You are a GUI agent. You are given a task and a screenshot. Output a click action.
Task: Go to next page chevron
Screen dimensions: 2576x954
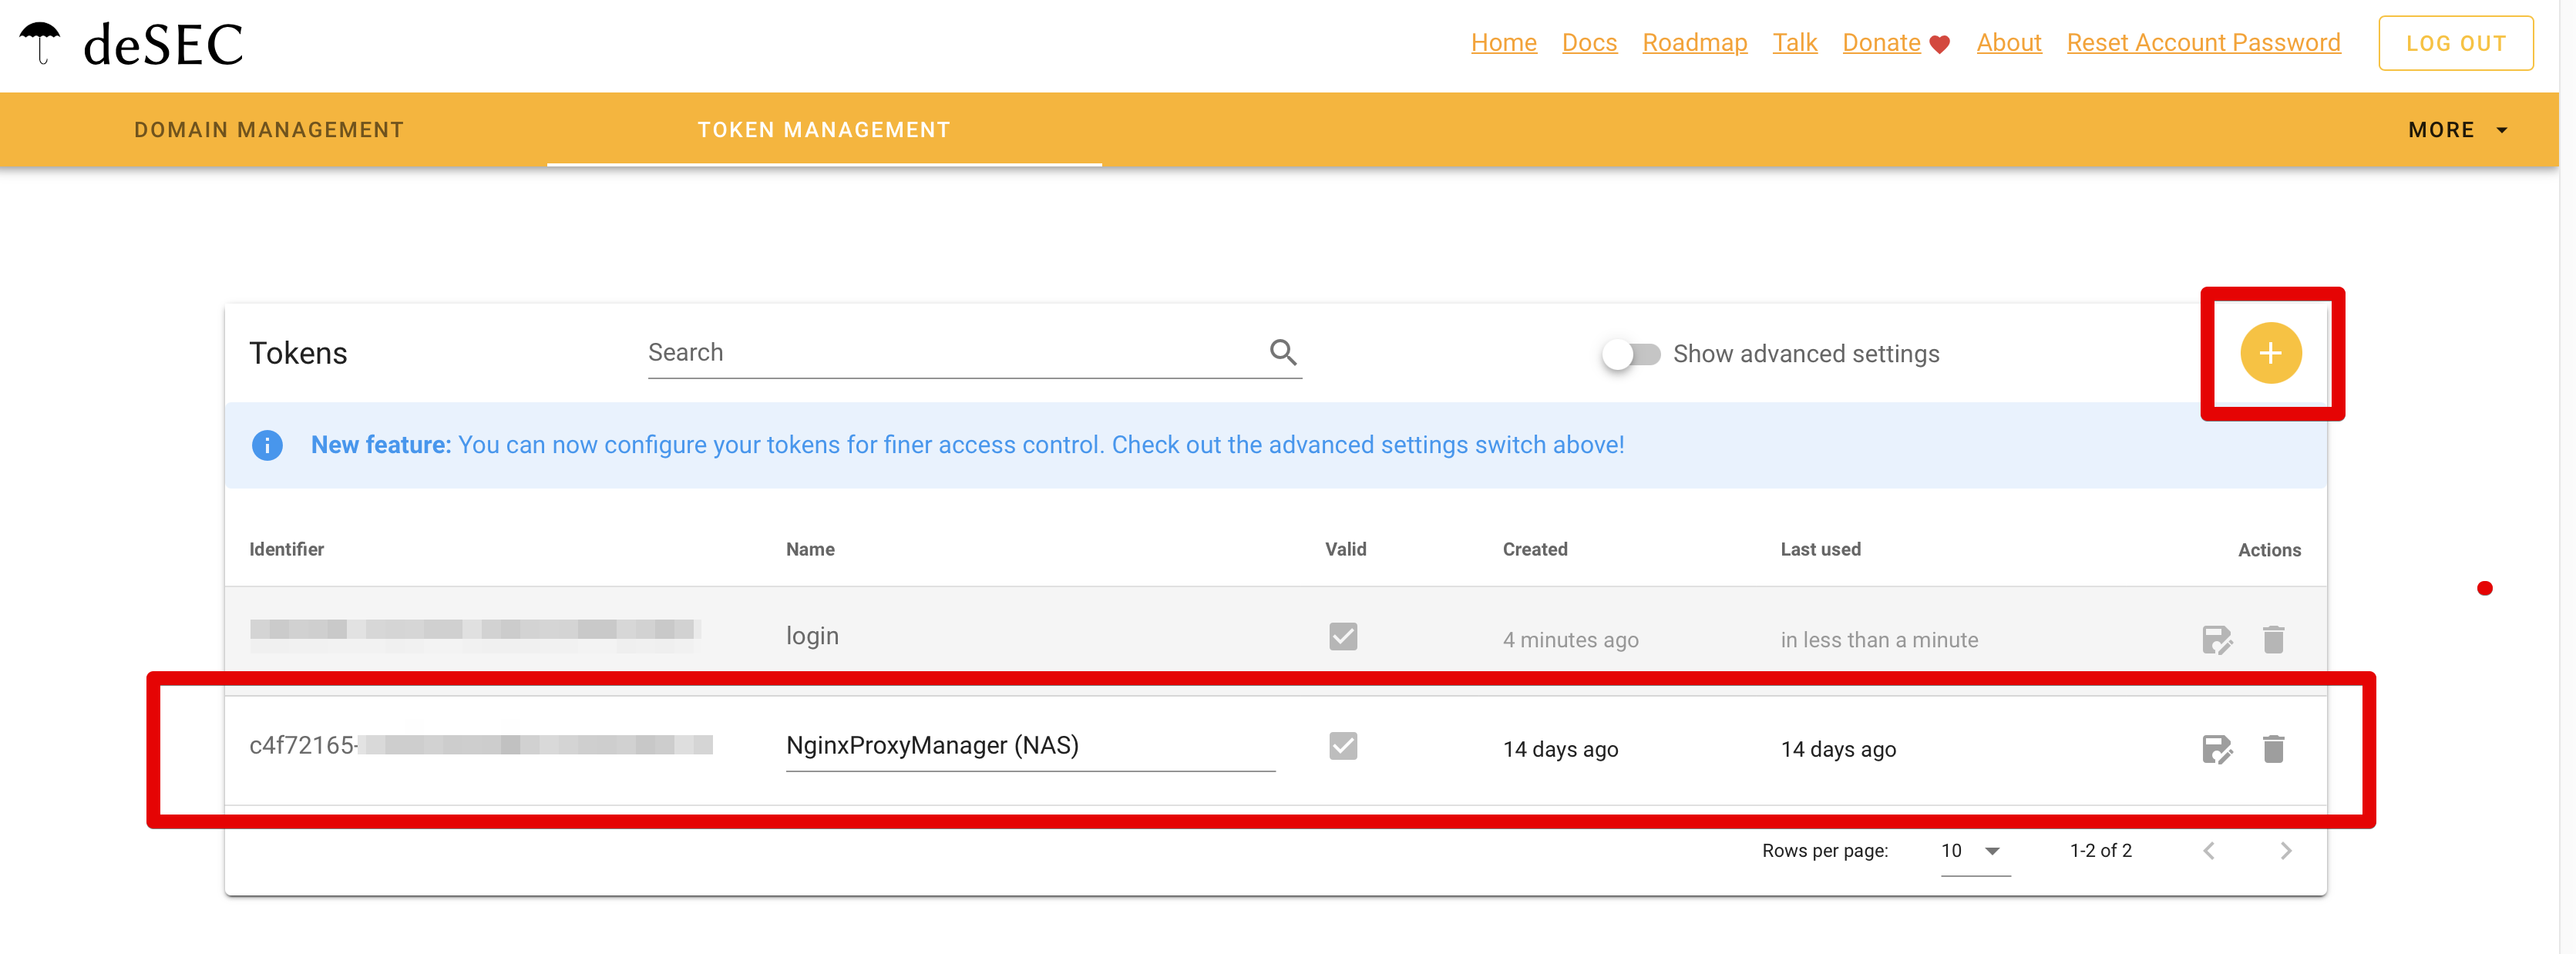pos(2285,851)
